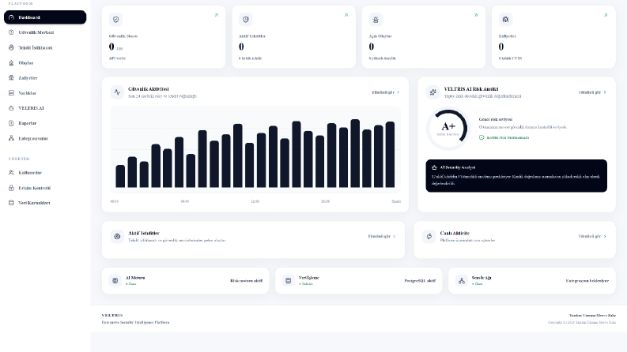Open Tehdit İstihbaratı sidebar item
Image resolution: width=627 pixels, height=352 pixels.
tap(45, 47)
